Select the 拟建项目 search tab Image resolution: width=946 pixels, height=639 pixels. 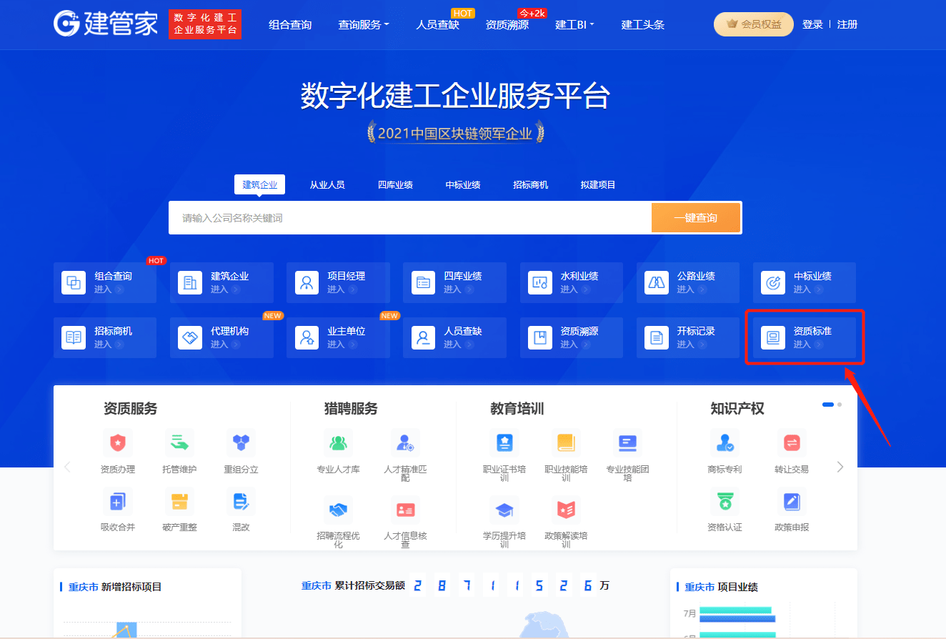[598, 185]
